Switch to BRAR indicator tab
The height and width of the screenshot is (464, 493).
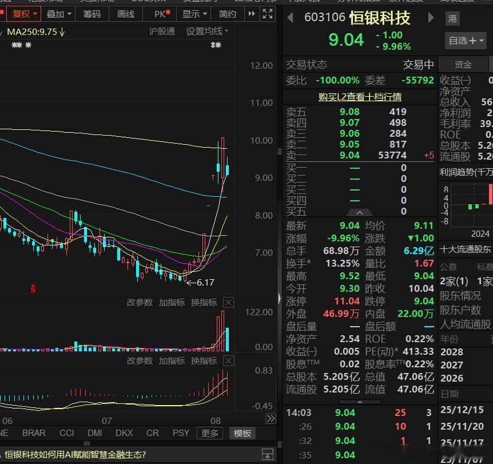[x=34, y=433]
